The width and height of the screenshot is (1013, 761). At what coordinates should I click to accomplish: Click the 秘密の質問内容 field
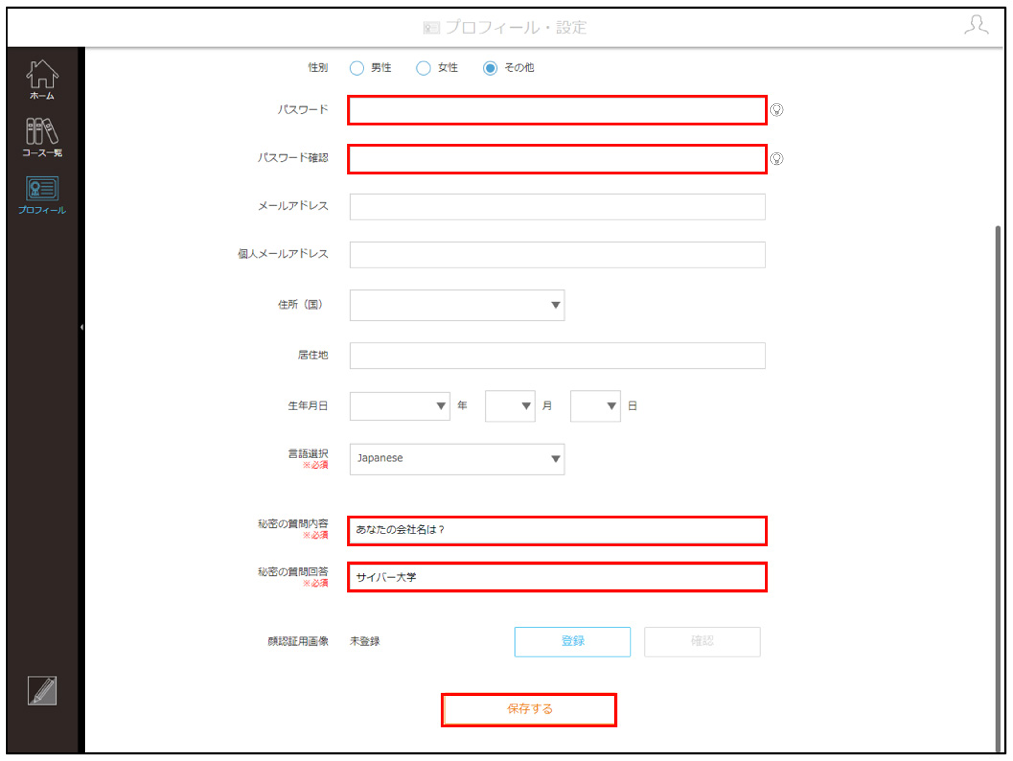tap(557, 531)
